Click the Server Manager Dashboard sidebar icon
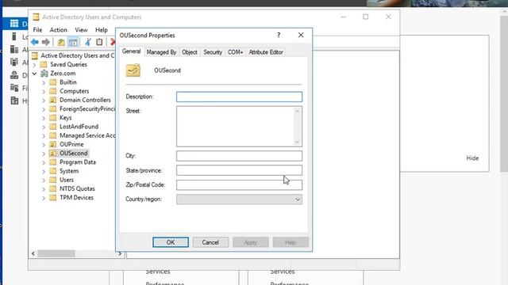The image size is (508, 285). point(14,23)
